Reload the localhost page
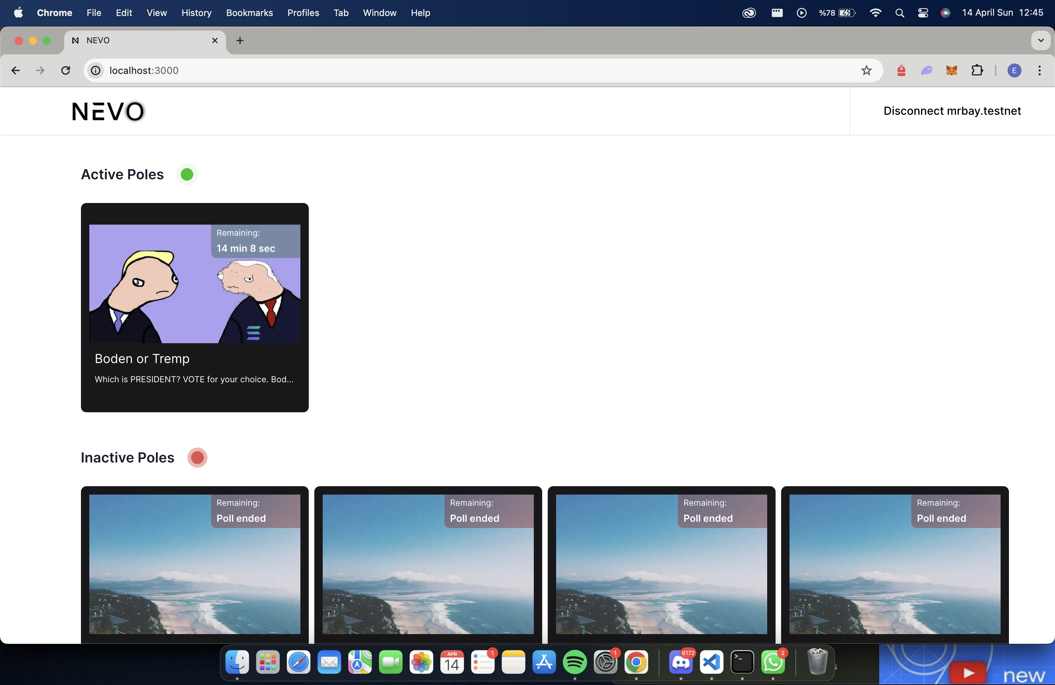This screenshot has width=1055, height=685. (66, 70)
